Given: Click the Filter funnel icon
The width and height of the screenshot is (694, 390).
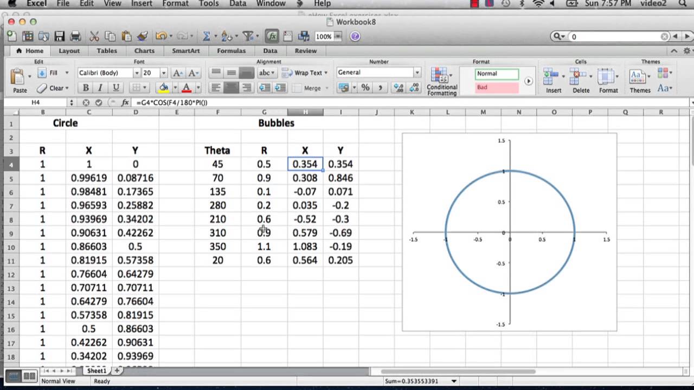Looking at the screenshot, I should point(248,36).
